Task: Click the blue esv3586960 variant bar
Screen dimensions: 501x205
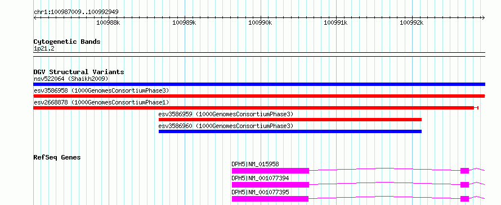Action: coord(290,131)
